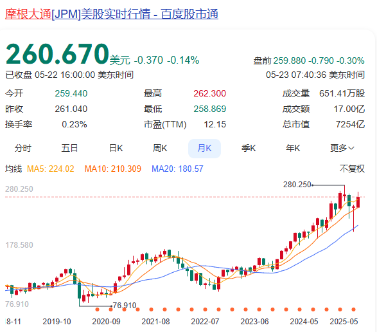This screenshot has height=332, width=377.
Task: Click the 最低 value 258.869
Action: point(210,109)
